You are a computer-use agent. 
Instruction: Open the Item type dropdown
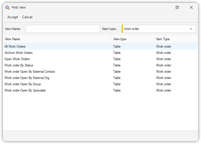pos(191,29)
